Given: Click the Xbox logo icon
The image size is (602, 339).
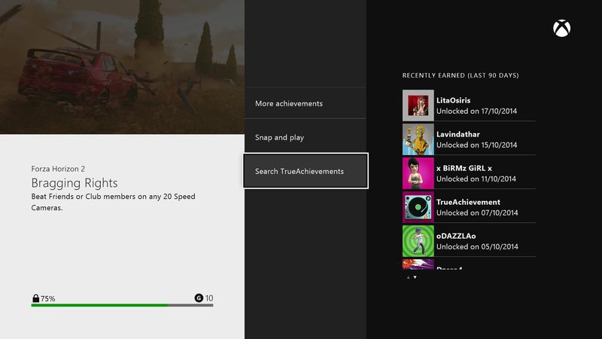Looking at the screenshot, I should click(x=561, y=29).
